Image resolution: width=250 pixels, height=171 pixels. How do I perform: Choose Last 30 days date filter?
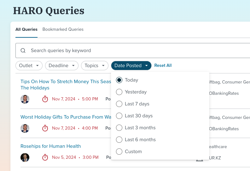point(119,116)
